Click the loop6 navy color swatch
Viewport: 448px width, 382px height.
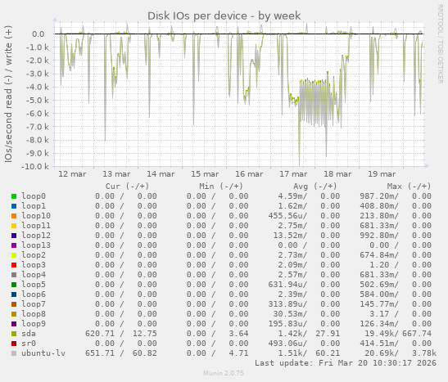click(x=14, y=294)
